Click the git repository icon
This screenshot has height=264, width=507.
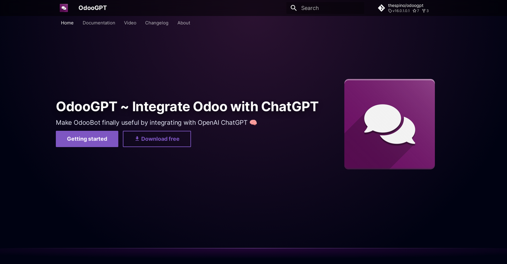(x=381, y=8)
